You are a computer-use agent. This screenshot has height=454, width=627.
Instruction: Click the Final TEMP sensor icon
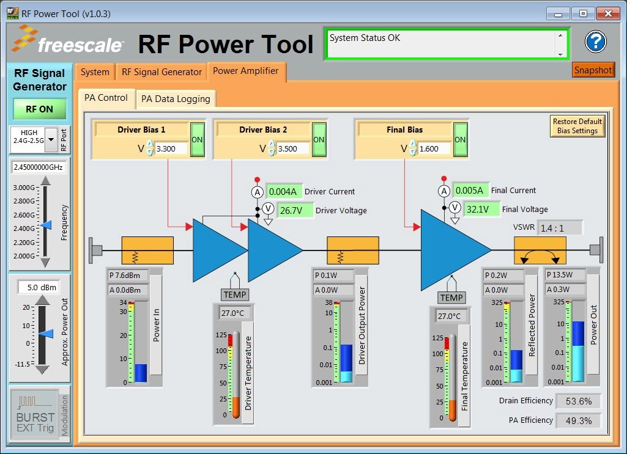(x=451, y=297)
